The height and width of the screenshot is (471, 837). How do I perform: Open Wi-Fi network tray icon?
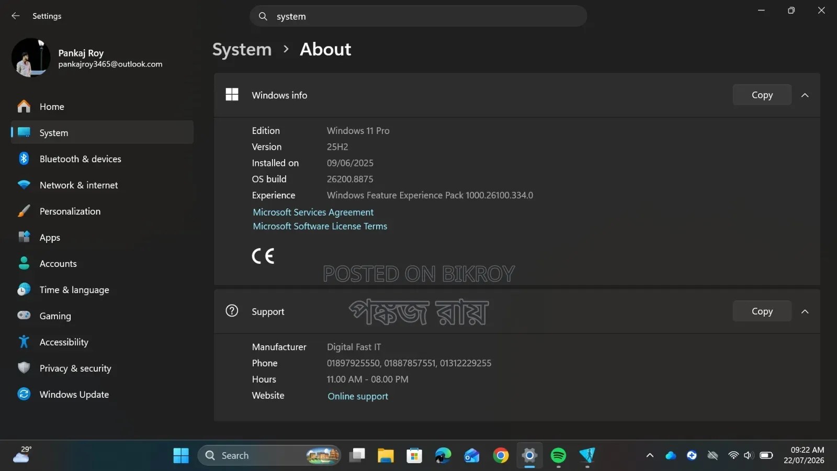(733, 455)
